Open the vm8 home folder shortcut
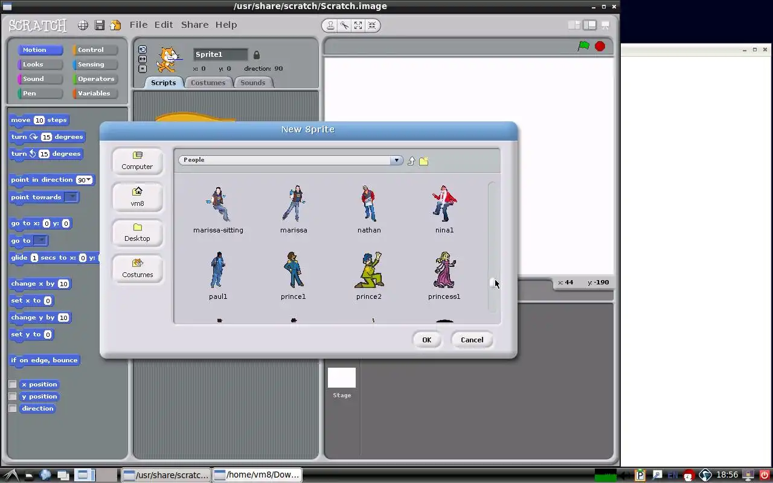 (x=137, y=197)
